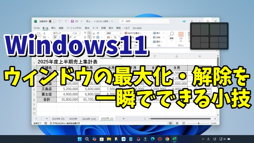Viewport: 254px width, 143px height.
Task: Open the 編集 magnifier menu
Action: 171,36
